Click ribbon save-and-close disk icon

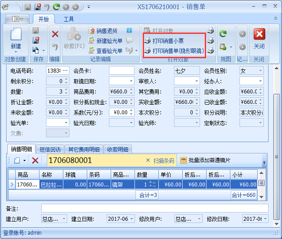[36, 40]
